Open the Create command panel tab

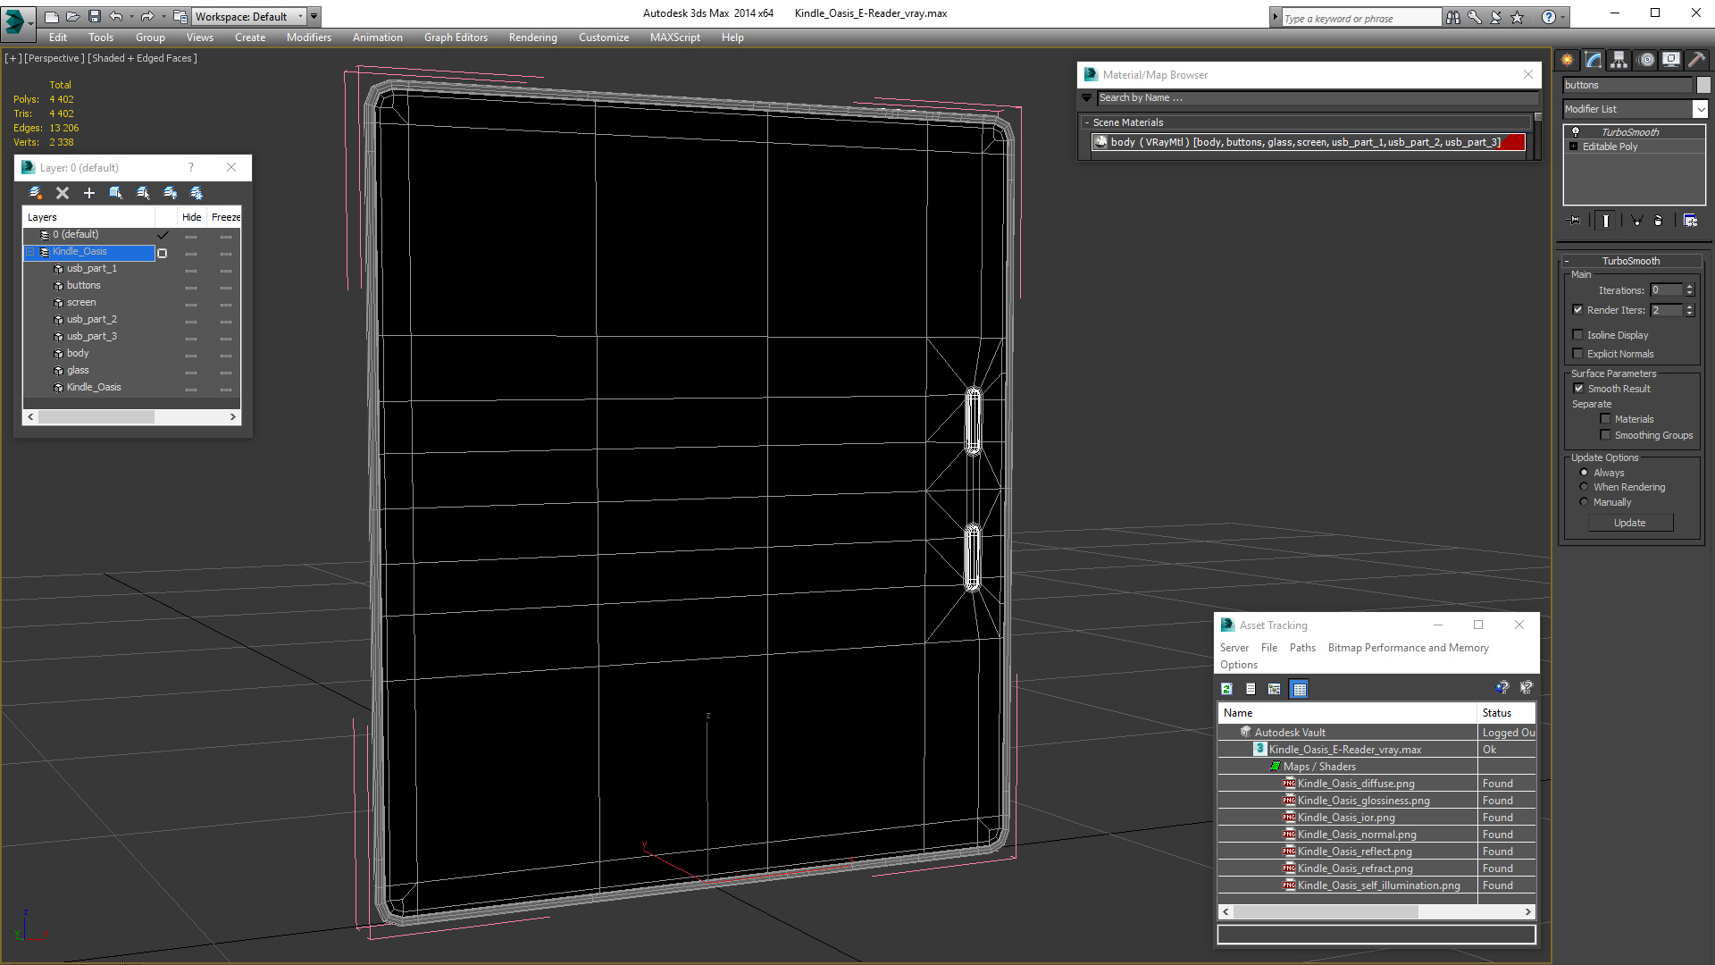tap(1568, 60)
